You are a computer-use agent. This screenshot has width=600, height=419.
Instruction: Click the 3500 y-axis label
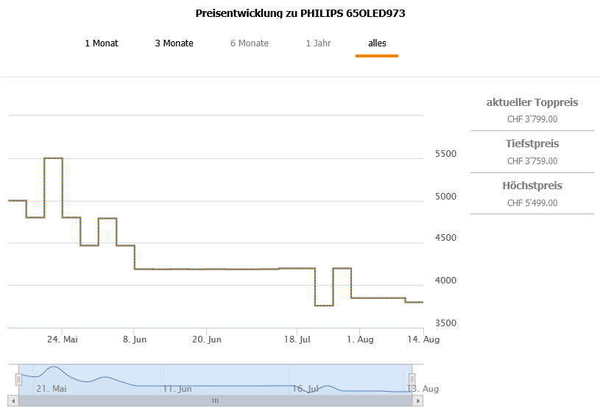tap(446, 323)
